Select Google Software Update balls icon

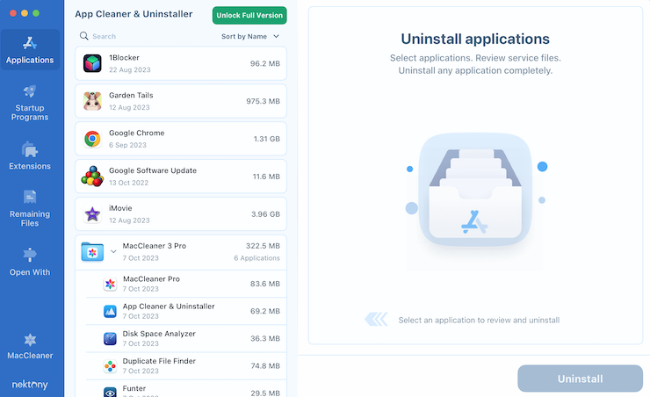[92, 177]
